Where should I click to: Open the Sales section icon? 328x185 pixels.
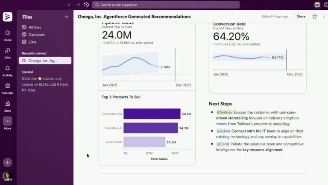click(x=8, y=105)
